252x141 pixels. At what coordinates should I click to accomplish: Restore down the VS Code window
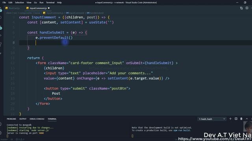point(245,3)
